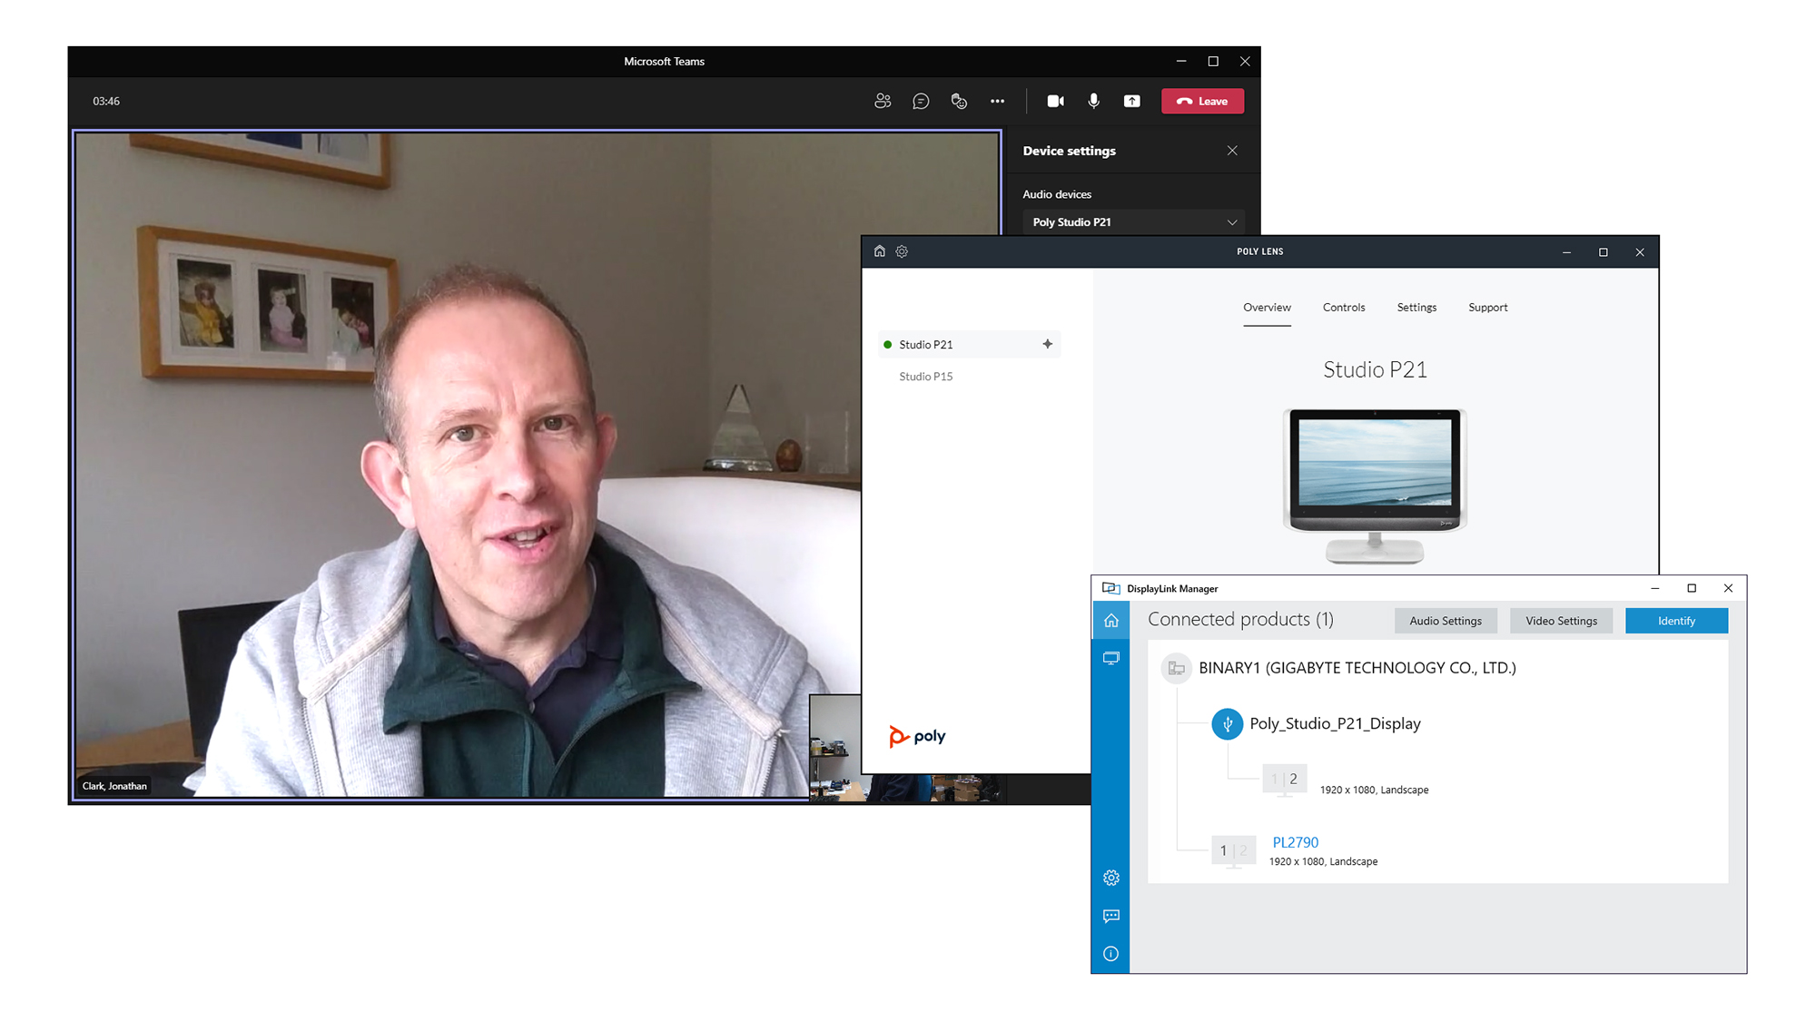Screen dimensions: 1816x1021
Task: Click the Share content icon
Action: pos(1131,101)
